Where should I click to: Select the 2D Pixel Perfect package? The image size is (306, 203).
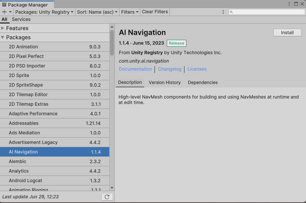point(54,56)
